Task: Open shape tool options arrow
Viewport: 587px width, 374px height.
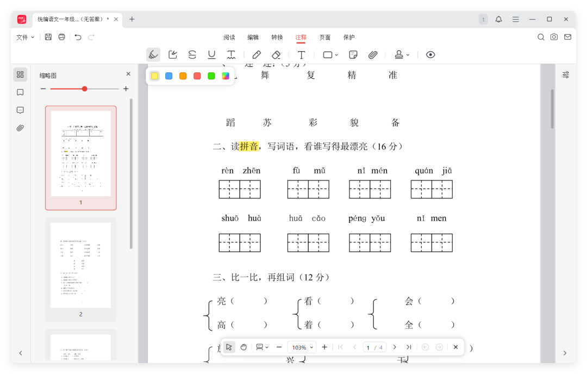Action: coord(336,55)
